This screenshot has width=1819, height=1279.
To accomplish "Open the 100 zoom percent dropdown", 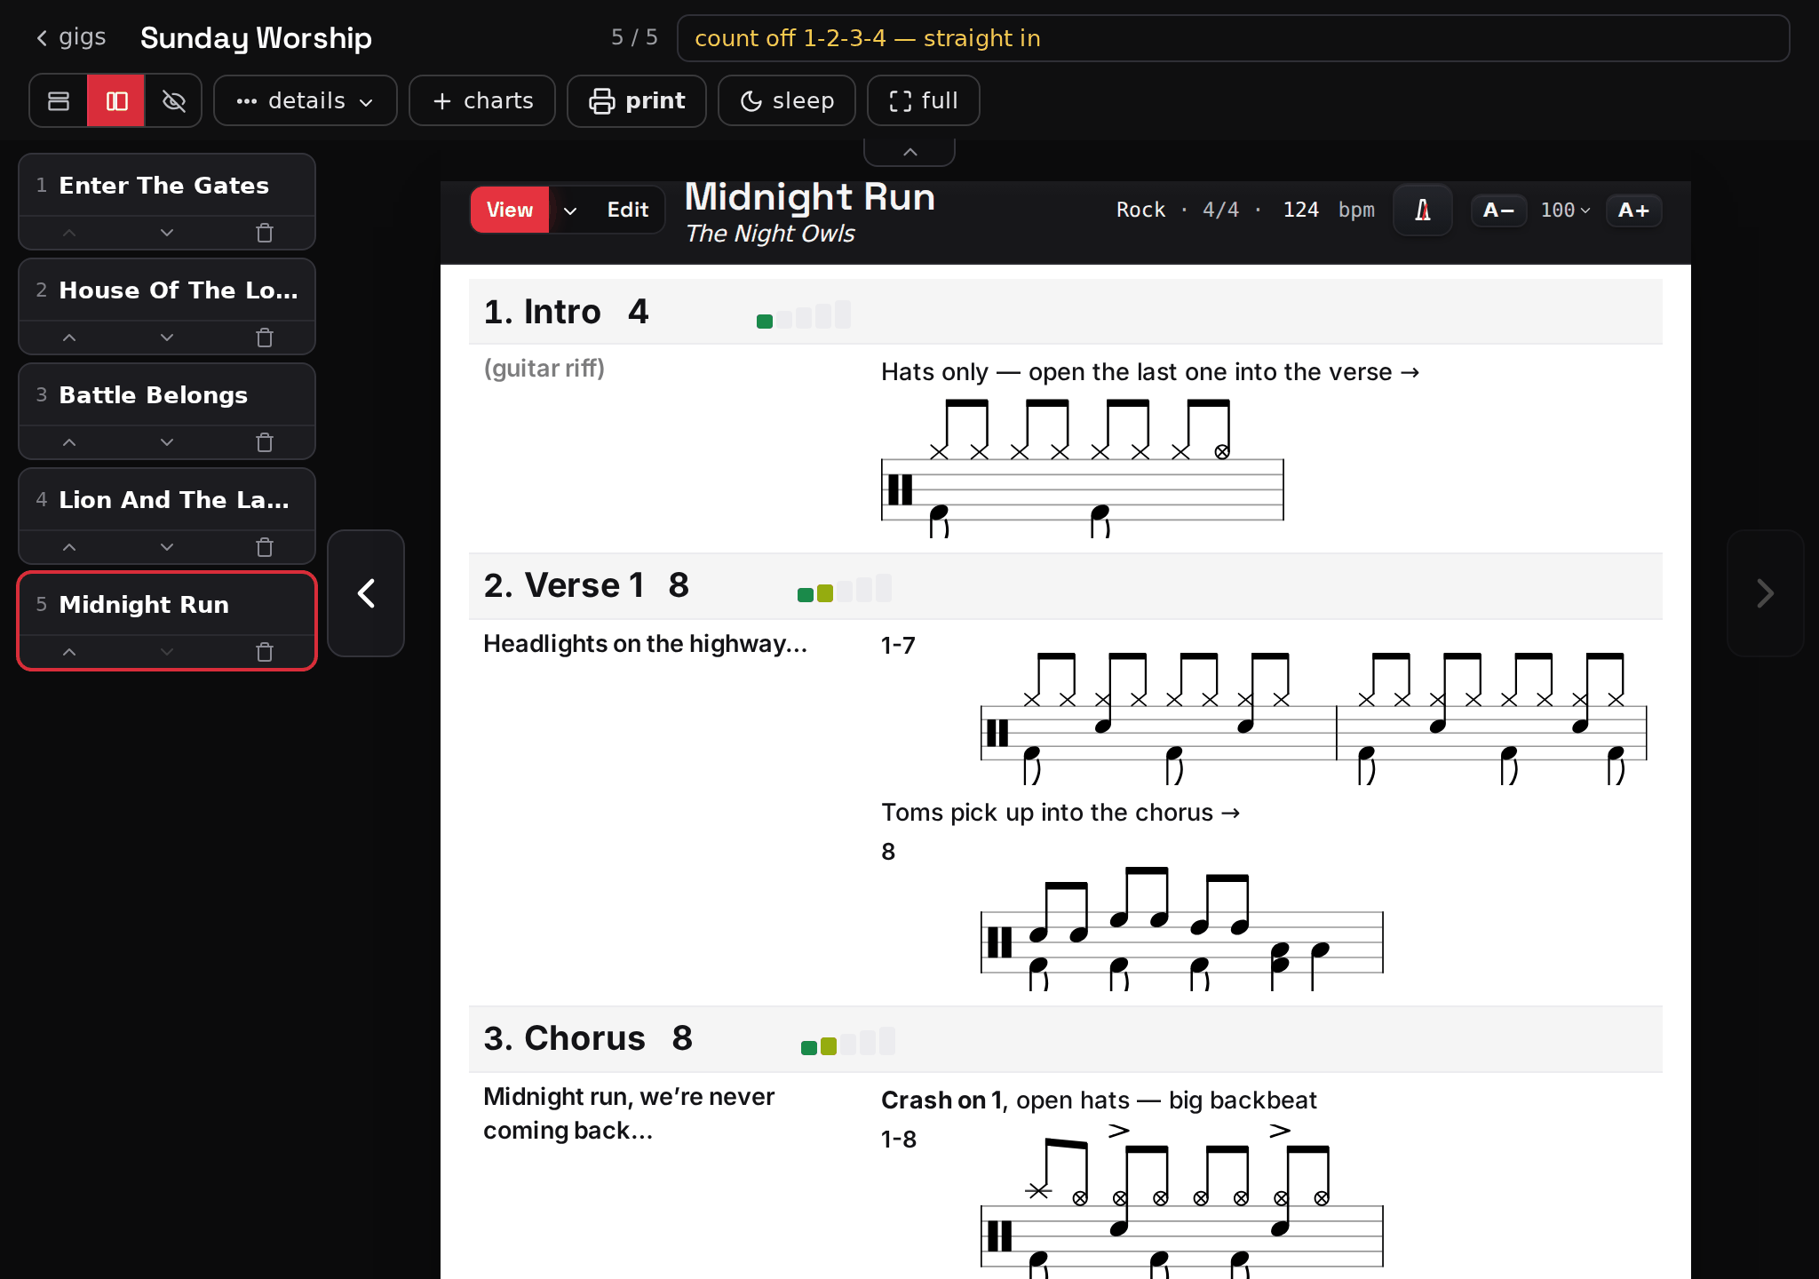I will click(x=1565, y=211).
